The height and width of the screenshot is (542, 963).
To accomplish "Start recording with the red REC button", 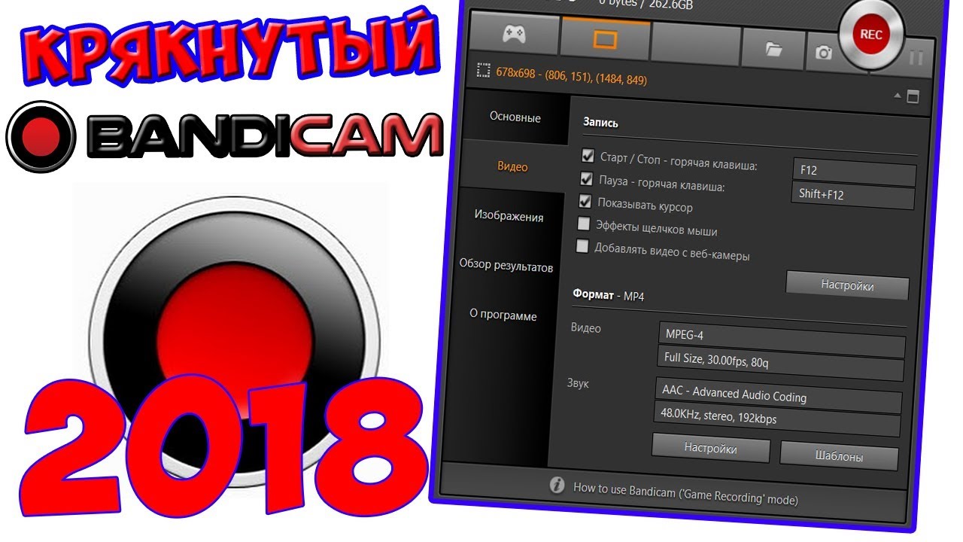I will click(870, 35).
